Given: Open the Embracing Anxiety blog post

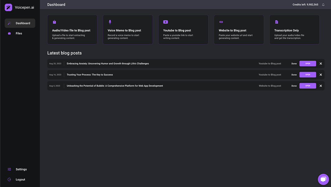Looking at the screenshot, I should (308, 64).
